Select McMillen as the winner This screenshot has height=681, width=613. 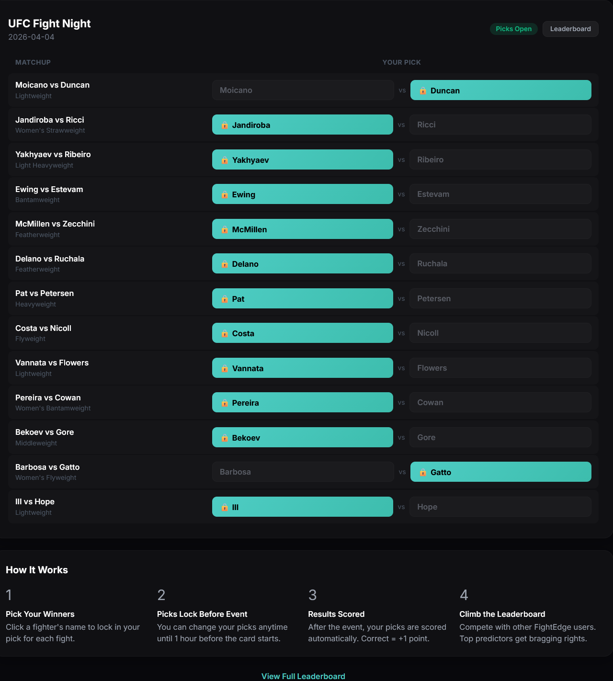303,229
